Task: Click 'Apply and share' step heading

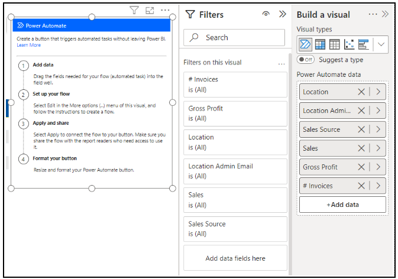Action: tap(51, 123)
